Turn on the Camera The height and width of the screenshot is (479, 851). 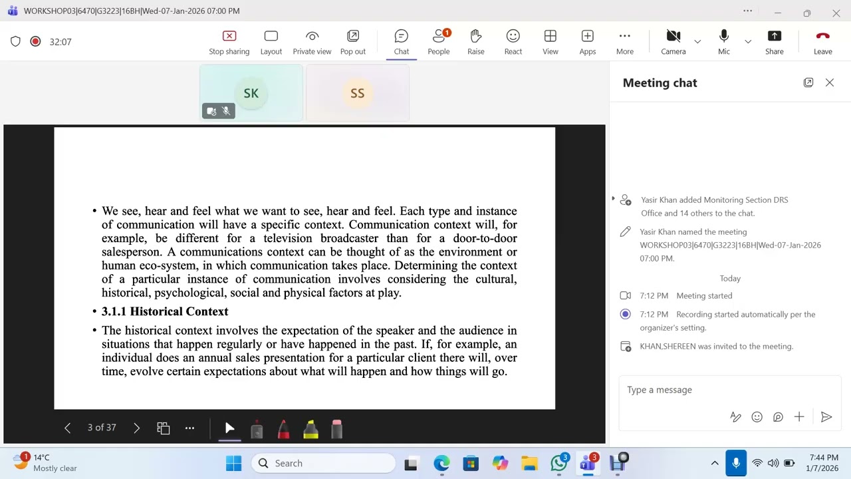click(673, 42)
